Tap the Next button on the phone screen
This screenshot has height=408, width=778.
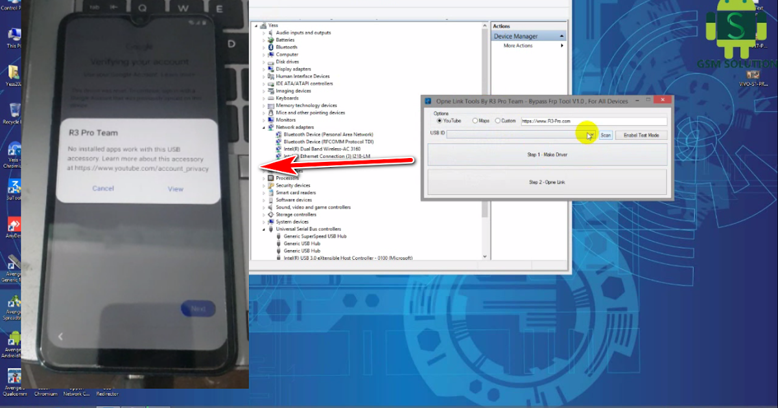[x=198, y=309]
